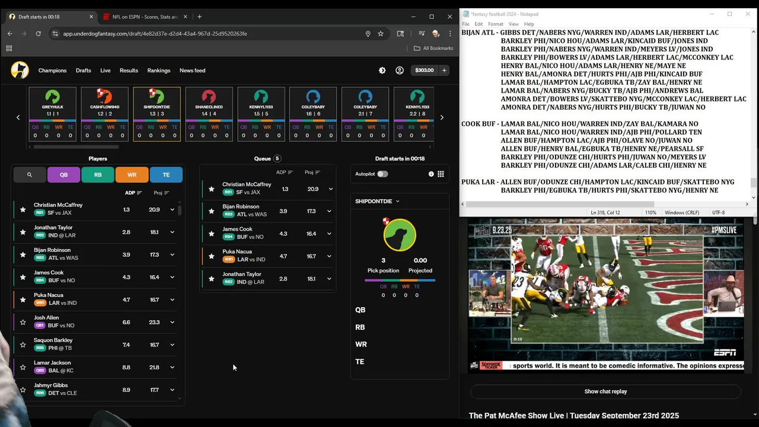This screenshot has height=427, width=759.
Task: Expand Lamar Jackson player details
Action: [173, 367]
